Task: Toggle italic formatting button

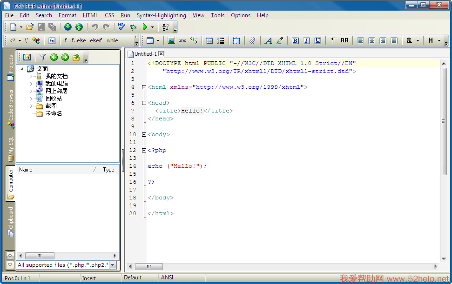Action: [x=306, y=40]
